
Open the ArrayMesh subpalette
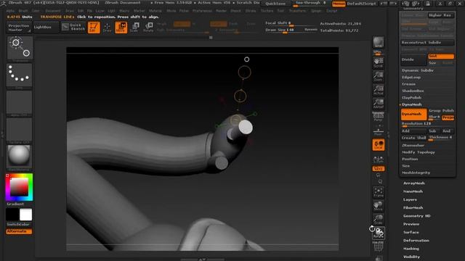click(414, 183)
